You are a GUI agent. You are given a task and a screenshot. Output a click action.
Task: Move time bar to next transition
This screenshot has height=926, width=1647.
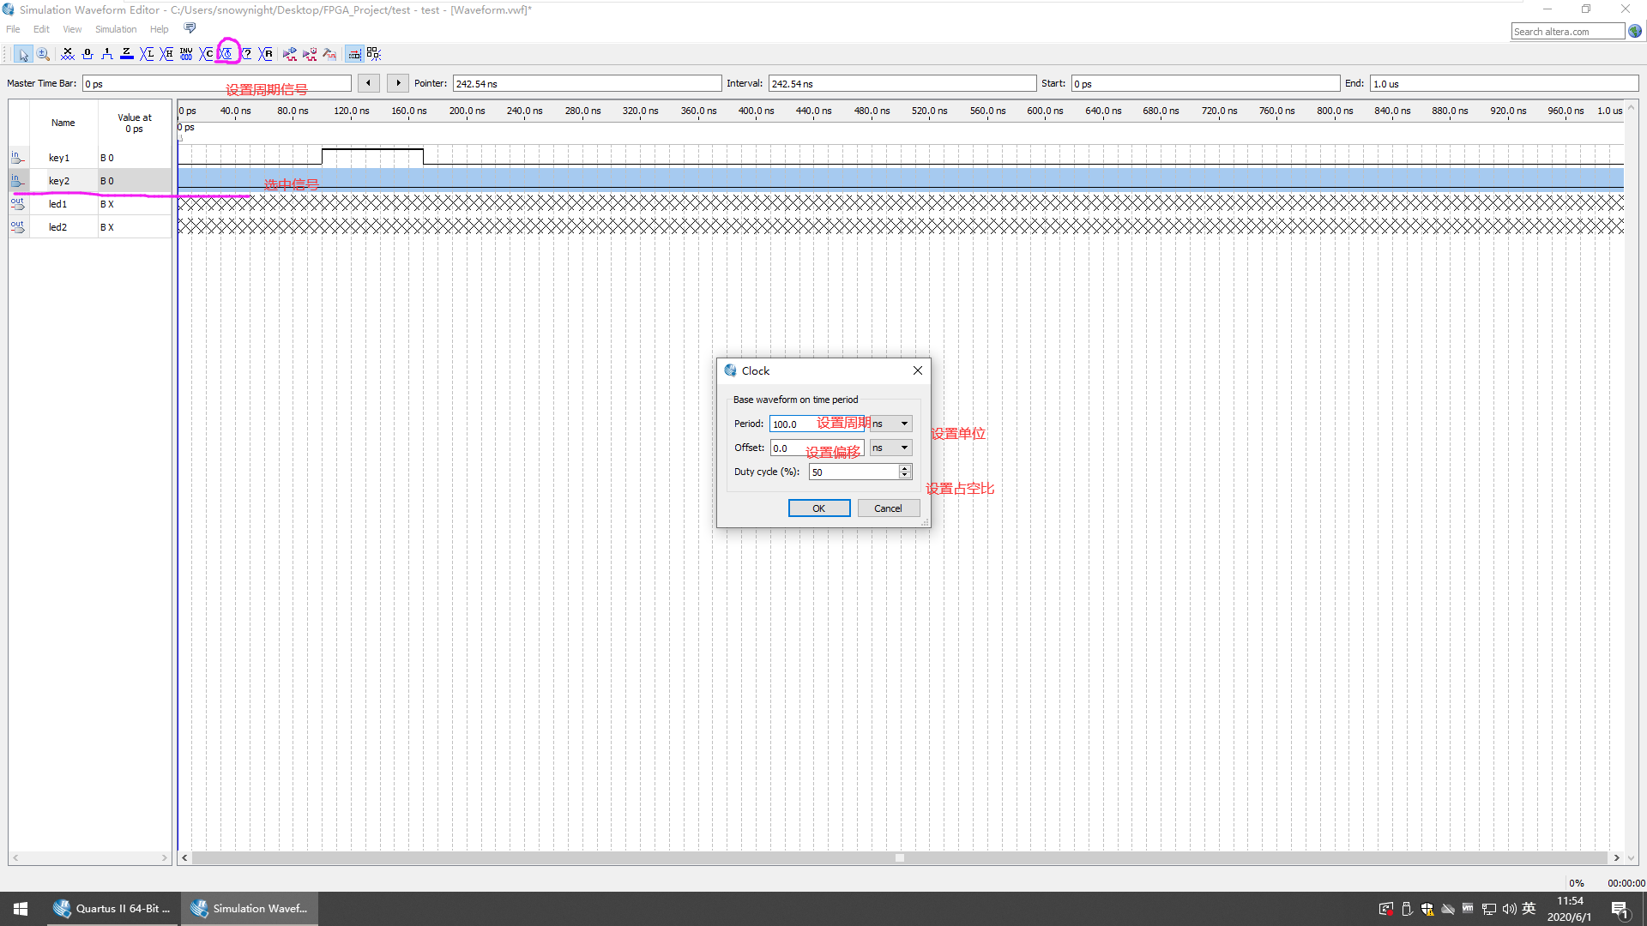pos(398,83)
